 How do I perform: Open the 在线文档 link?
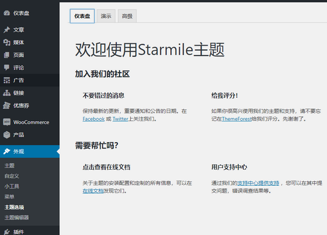pyautogui.click(x=93, y=191)
